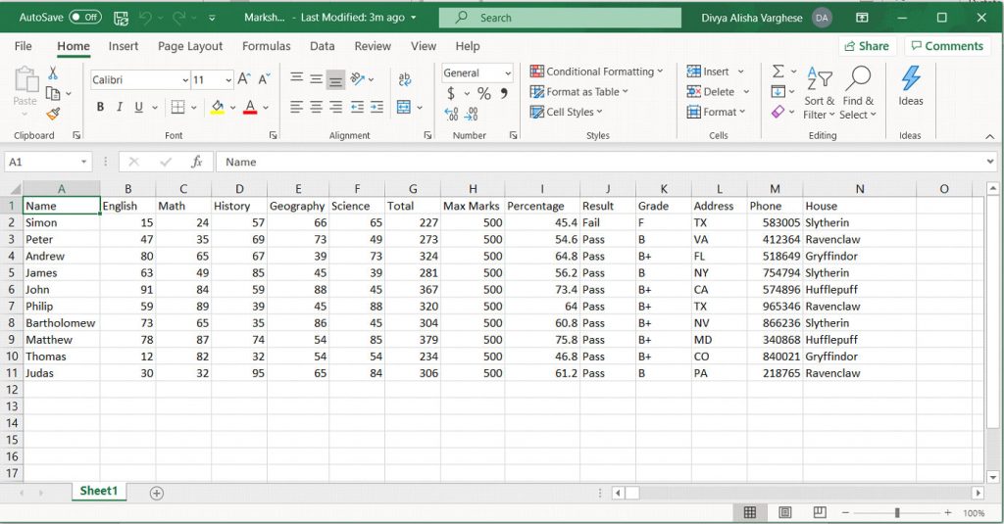Toggle the AutoSave switch
The image size is (1004, 524).
coord(85,18)
